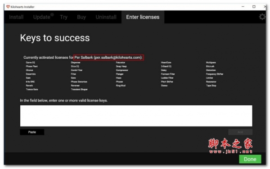The height and width of the screenshot is (169, 270).
Task: Click the 'Keys to success' heading
Action: 55,38
